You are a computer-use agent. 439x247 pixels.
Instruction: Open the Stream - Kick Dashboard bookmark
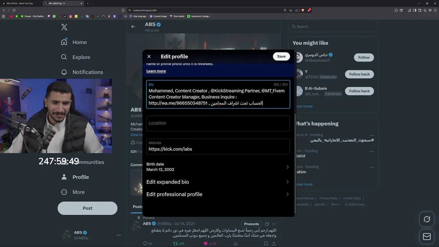pyautogui.click(x=33, y=16)
